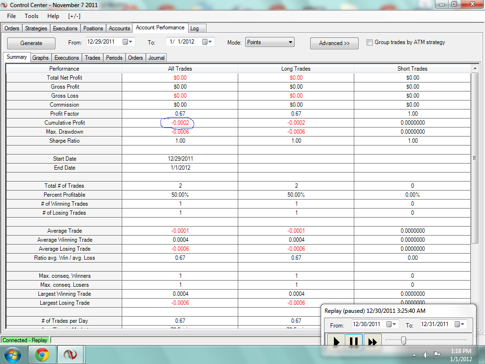This screenshot has width=485, height=364.
Task: Click the All Trades column header
Action: [x=180, y=69]
